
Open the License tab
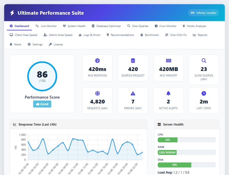pos(56,45)
